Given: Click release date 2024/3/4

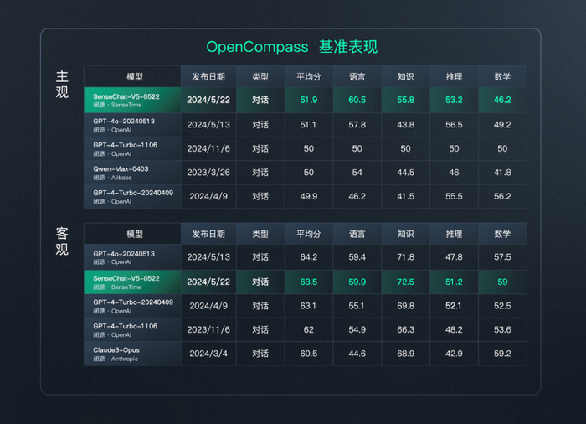Looking at the screenshot, I should 208,354.
